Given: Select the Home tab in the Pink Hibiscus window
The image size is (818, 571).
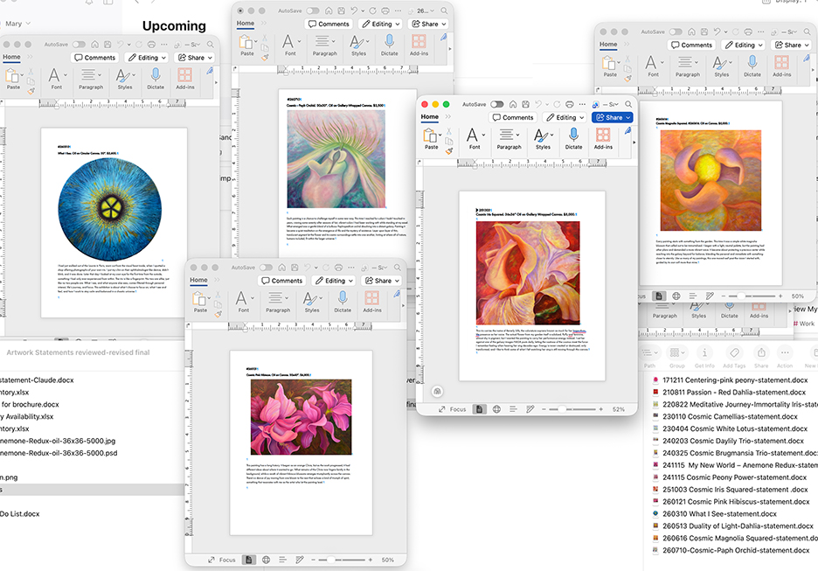Looking at the screenshot, I should pyautogui.click(x=198, y=280).
